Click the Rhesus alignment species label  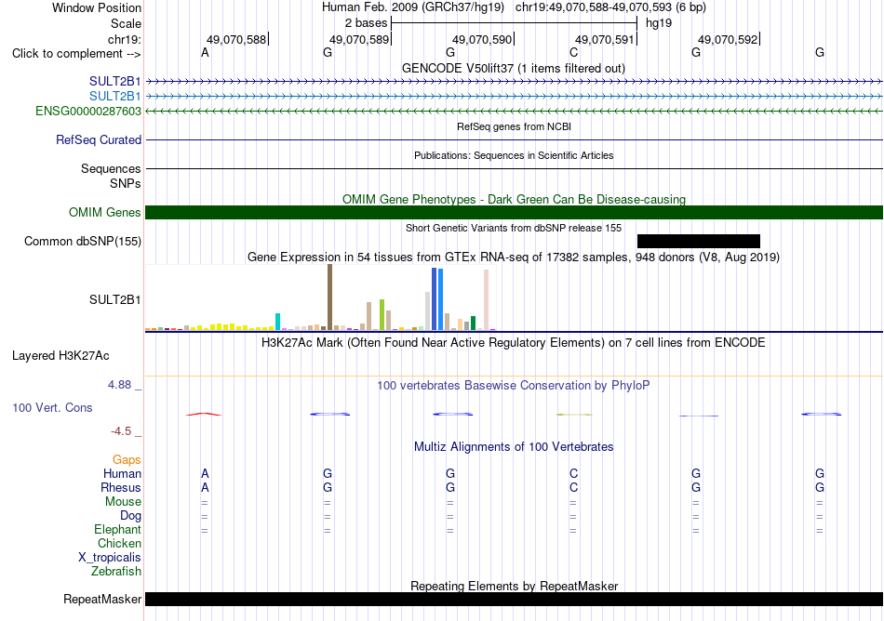(121, 487)
